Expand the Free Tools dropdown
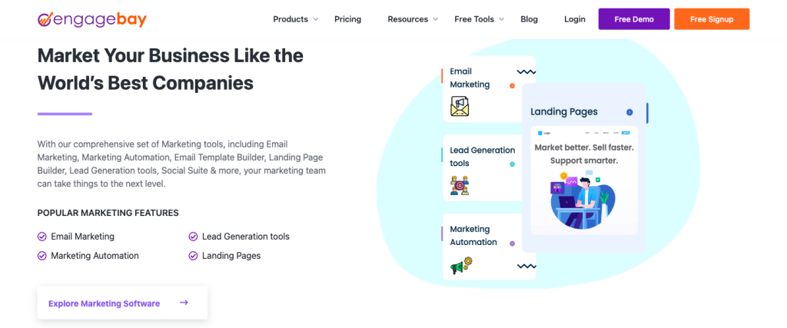This screenshot has height=328, width=787. [x=479, y=19]
